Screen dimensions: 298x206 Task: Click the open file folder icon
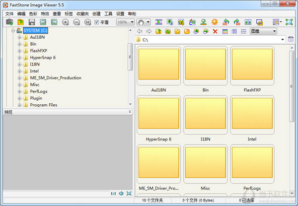click(20, 22)
